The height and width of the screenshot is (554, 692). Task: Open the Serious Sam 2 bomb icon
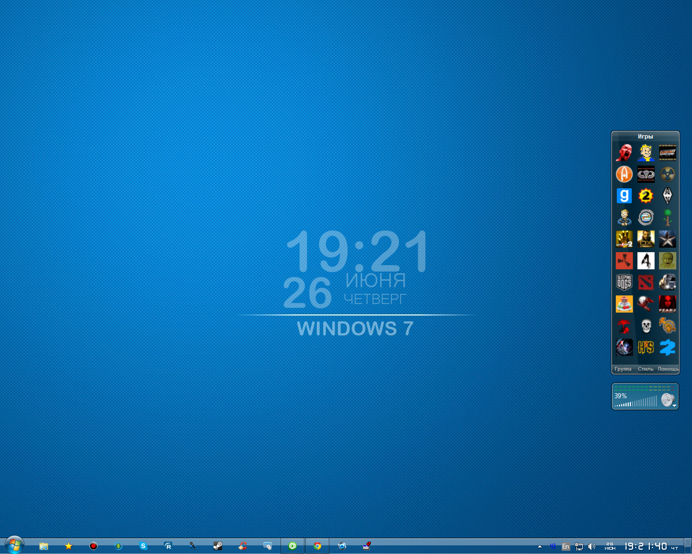click(x=646, y=196)
